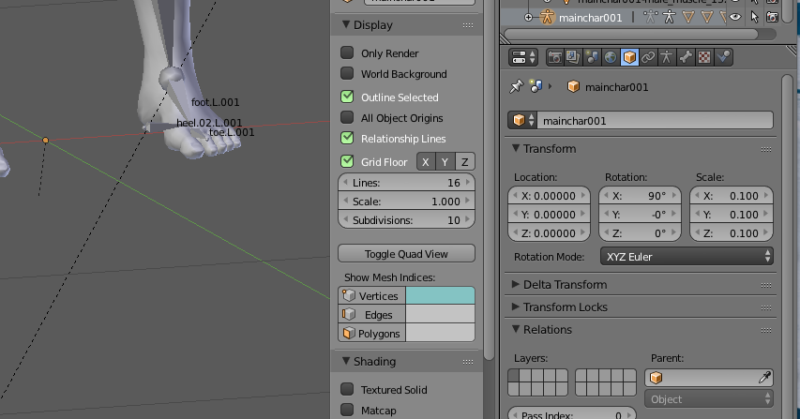Click the mainchar001 object name field
Screen dimensions: 800x419
[656, 120]
